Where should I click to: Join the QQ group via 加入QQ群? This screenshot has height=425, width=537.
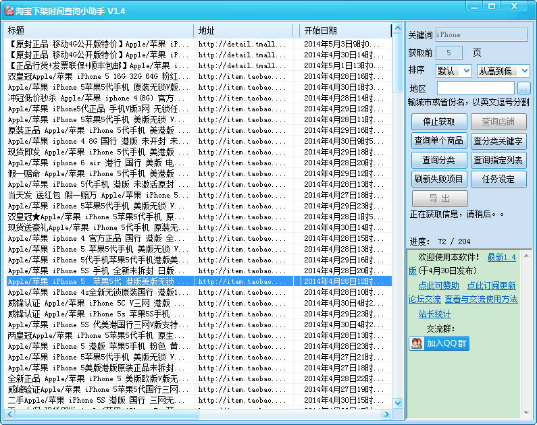pos(439,343)
